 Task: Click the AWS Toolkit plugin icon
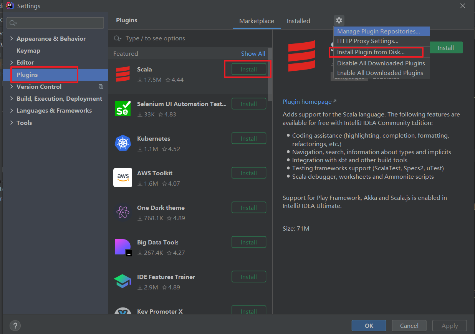pyautogui.click(x=123, y=178)
